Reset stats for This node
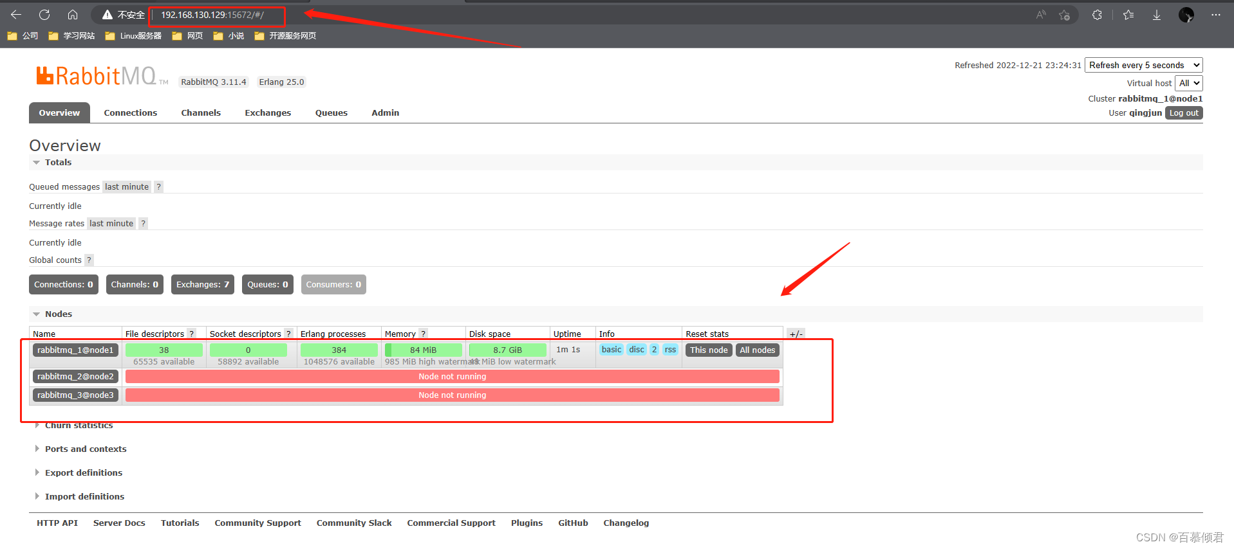Image resolution: width=1234 pixels, height=549 pixels. 709,350
